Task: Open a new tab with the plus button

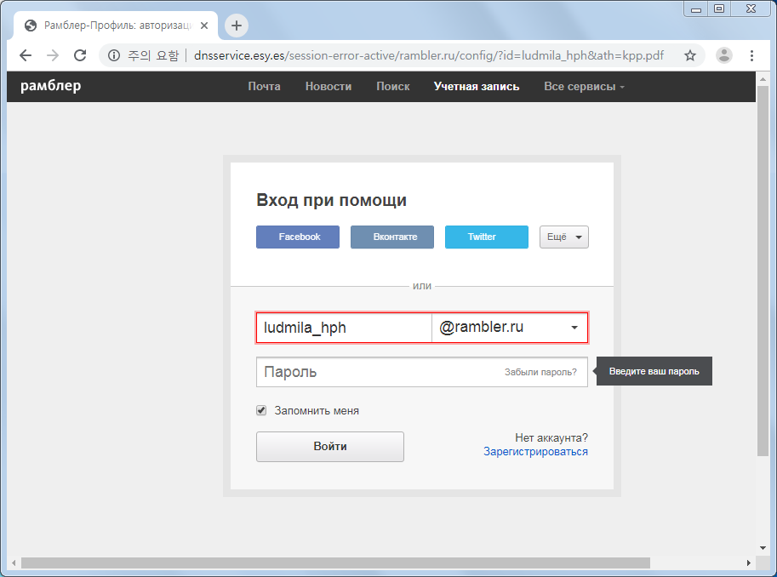Action: tap(237, 26)
